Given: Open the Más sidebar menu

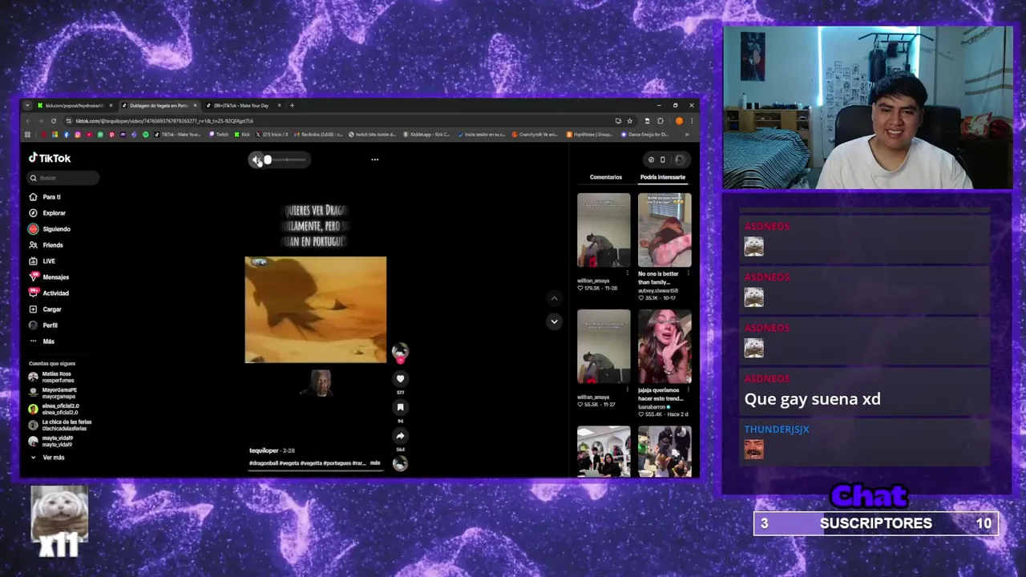Looking at the screenshot, I should [x=42, y=341].
